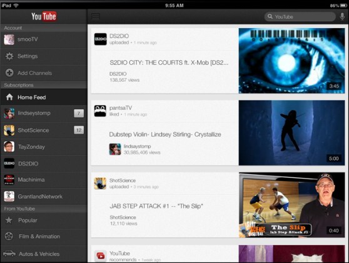Click YouTube name in recommends card
The height and width of the screenshot is (263, 349).
119,253
